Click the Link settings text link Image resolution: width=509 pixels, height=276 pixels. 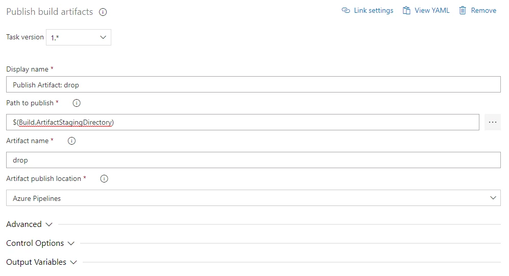373,10
